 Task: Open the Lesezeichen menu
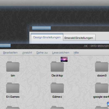click(x=60, y=53)
